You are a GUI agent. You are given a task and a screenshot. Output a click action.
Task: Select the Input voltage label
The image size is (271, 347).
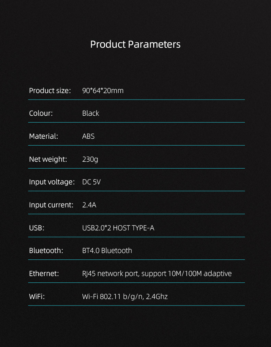[x=52, y=182]
